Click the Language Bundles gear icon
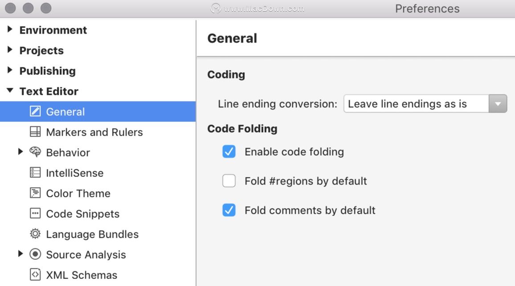Screen dimensions: 515x286 pyautogui.click(x=35, y=234)
